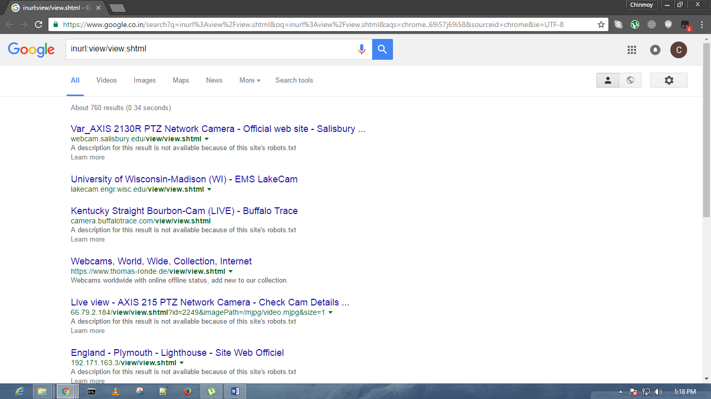The image size is (711, 399).
Task: Open Search tools options
Action: 294,81
